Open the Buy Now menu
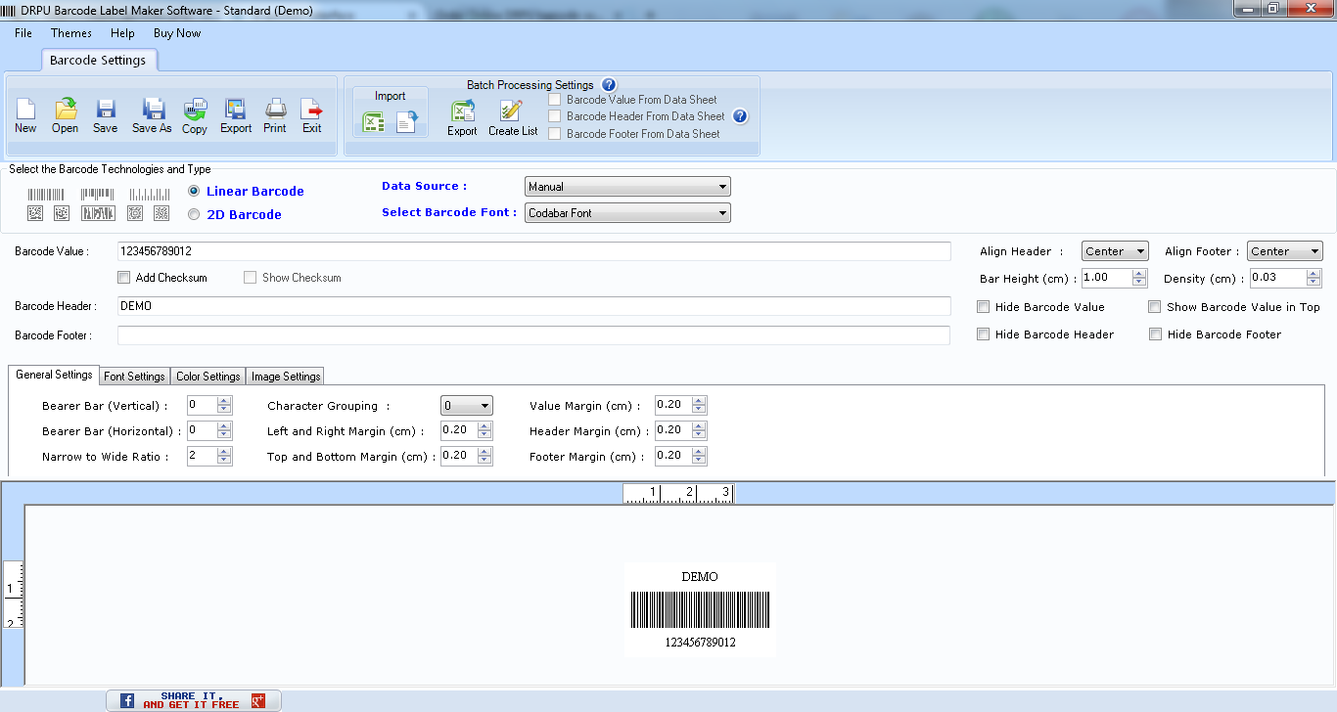The height and width of the screenshot is (712, 1337). [177, 33]
